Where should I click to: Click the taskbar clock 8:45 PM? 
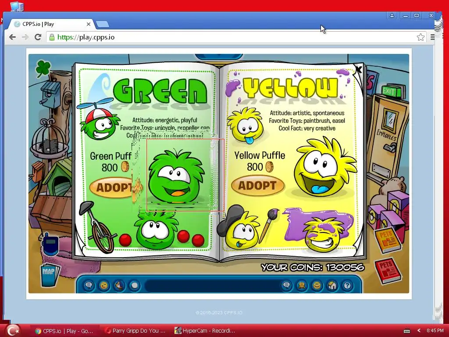click(x=435, y=330)
